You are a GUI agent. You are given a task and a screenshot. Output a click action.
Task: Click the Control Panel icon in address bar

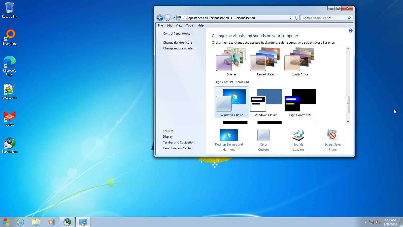coord(179,18)
